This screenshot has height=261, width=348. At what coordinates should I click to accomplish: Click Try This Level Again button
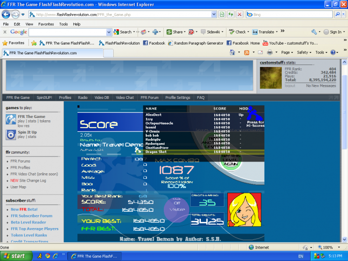coord(230,160)
